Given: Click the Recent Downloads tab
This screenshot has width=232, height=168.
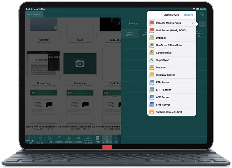Looking at the screenshot, I should (199, 34).
